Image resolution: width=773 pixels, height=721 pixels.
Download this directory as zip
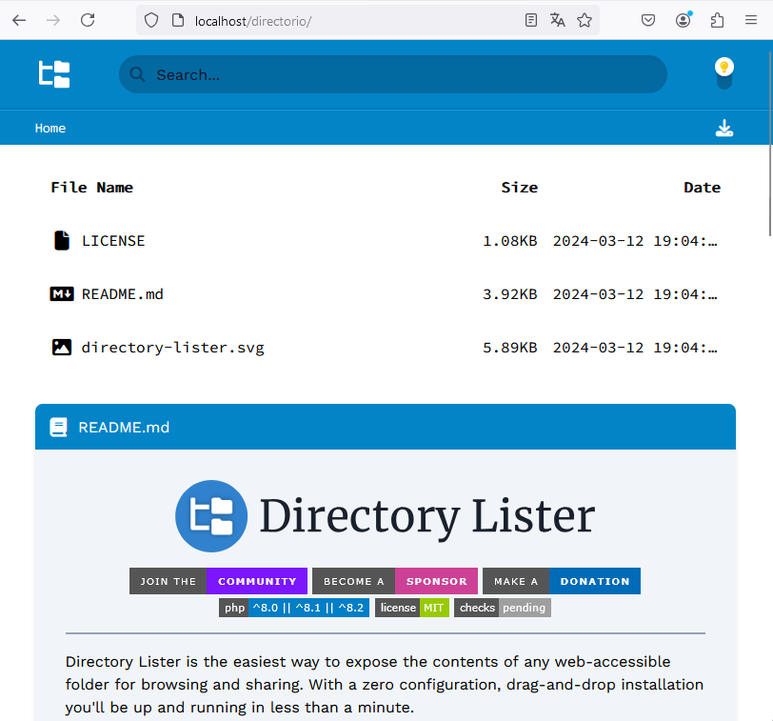coord(724,128)
